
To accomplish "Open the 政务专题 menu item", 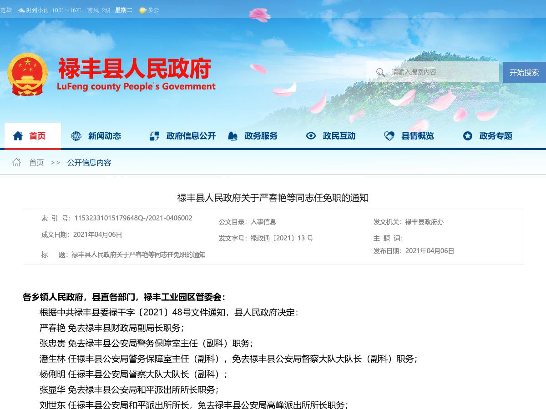I will click(x=496, y=136).
